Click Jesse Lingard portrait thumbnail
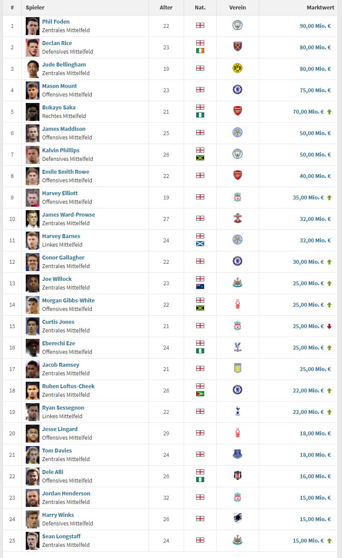 coord(33,433)
